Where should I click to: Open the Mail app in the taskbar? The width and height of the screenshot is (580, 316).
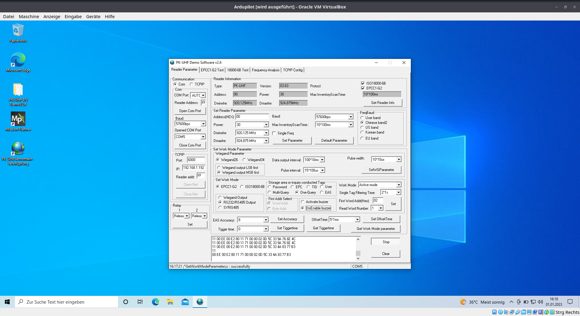point(185,302)
